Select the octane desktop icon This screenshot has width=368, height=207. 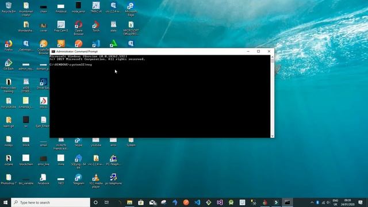coord(9,160)
